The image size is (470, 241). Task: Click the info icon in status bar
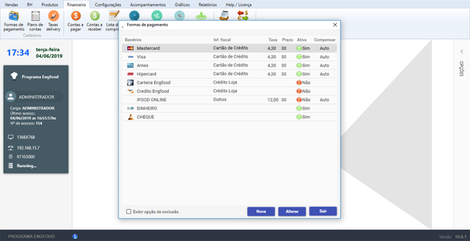(x=75, y=237)
